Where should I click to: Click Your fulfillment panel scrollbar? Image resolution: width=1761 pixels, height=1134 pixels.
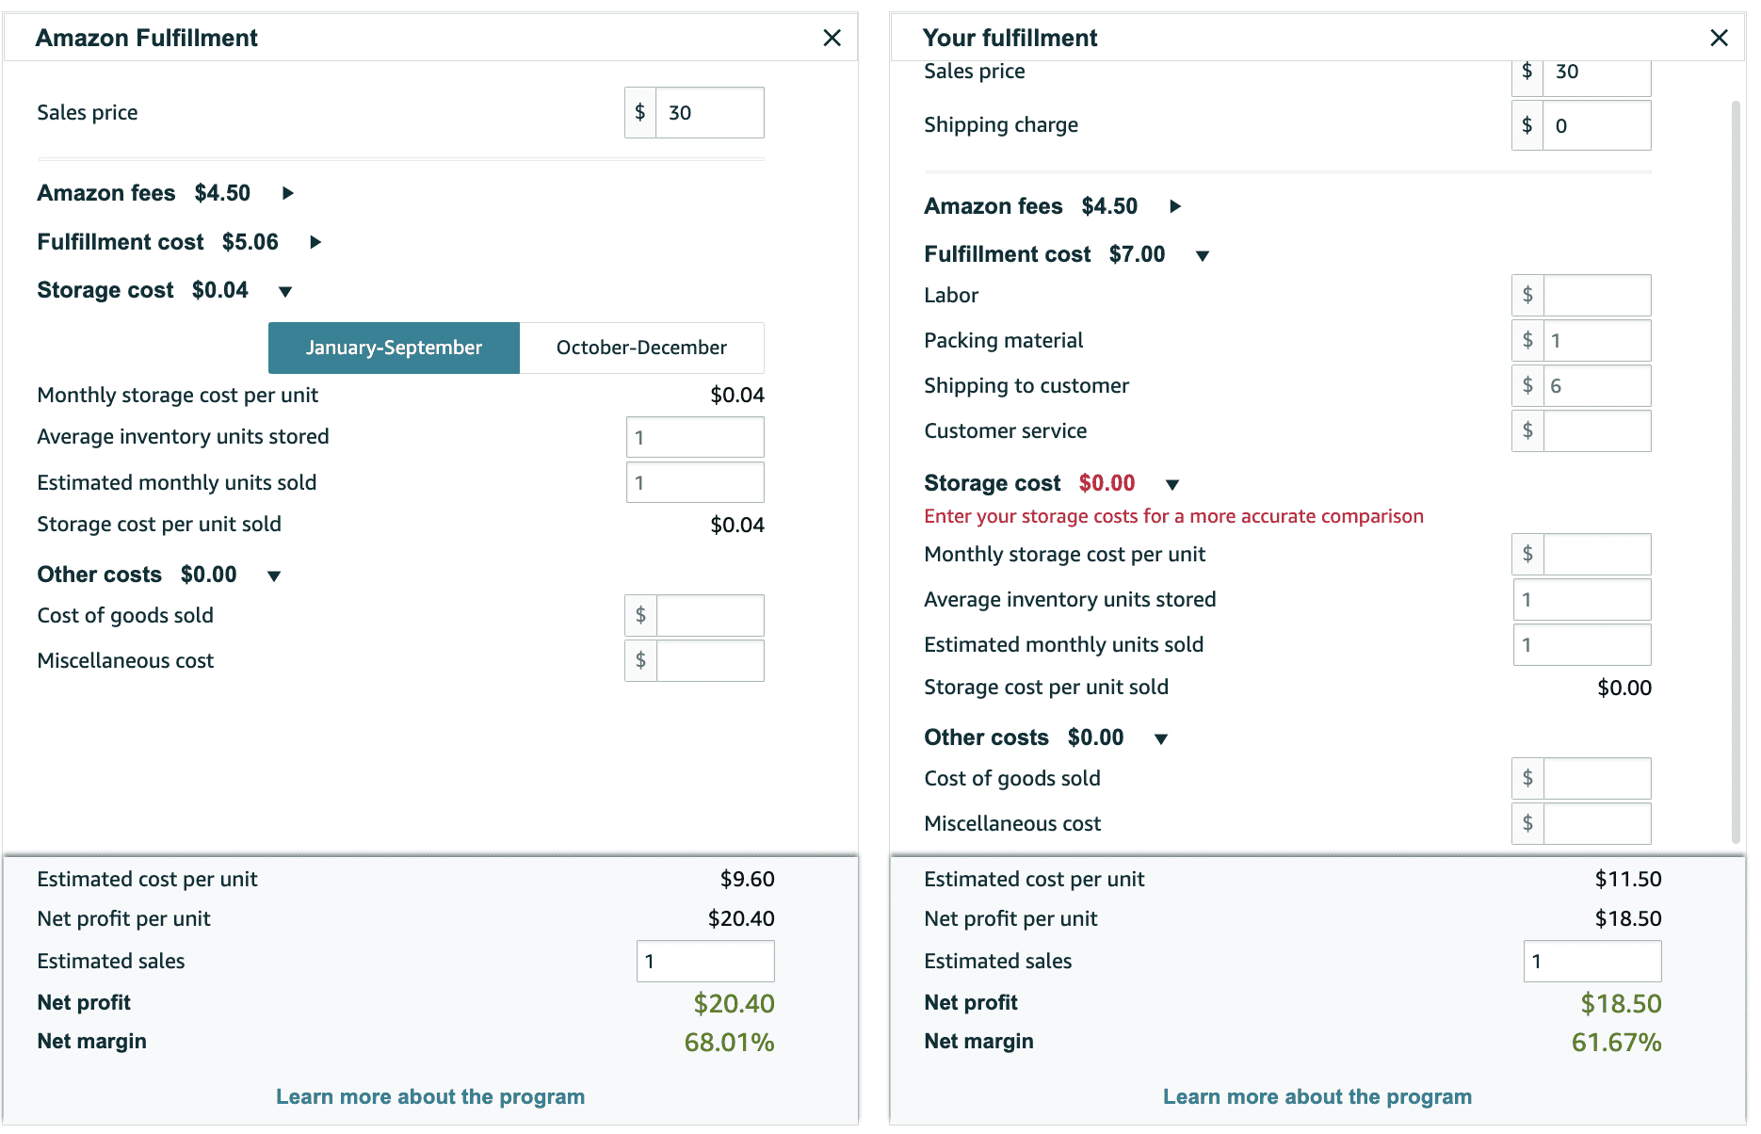point(1736,471)
